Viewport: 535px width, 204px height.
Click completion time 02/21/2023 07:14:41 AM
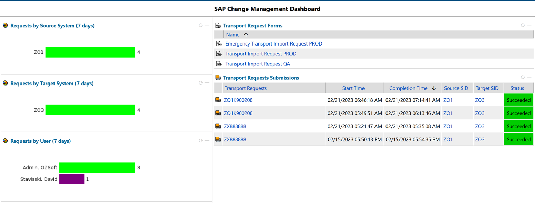[413, 100]
